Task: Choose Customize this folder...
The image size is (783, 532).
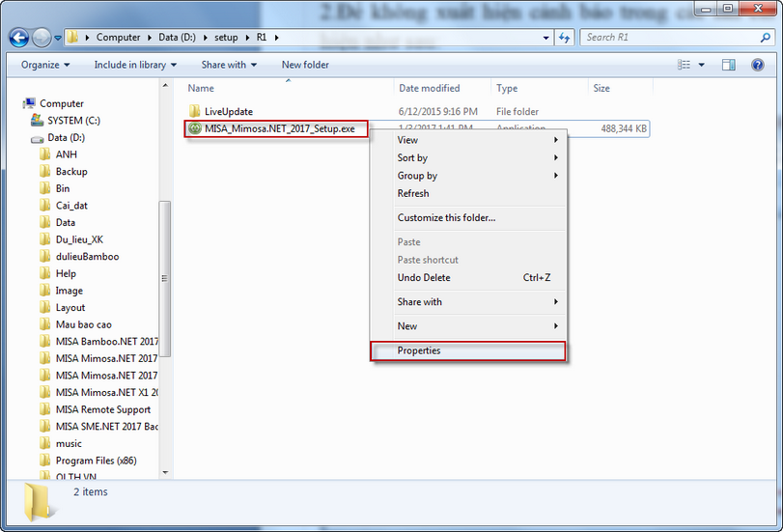Action: point(478,218)
